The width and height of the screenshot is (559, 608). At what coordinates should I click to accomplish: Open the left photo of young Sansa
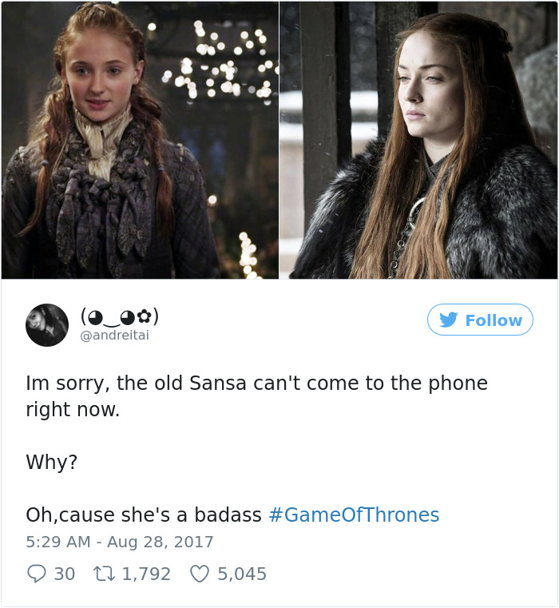[x=140, y=140]
